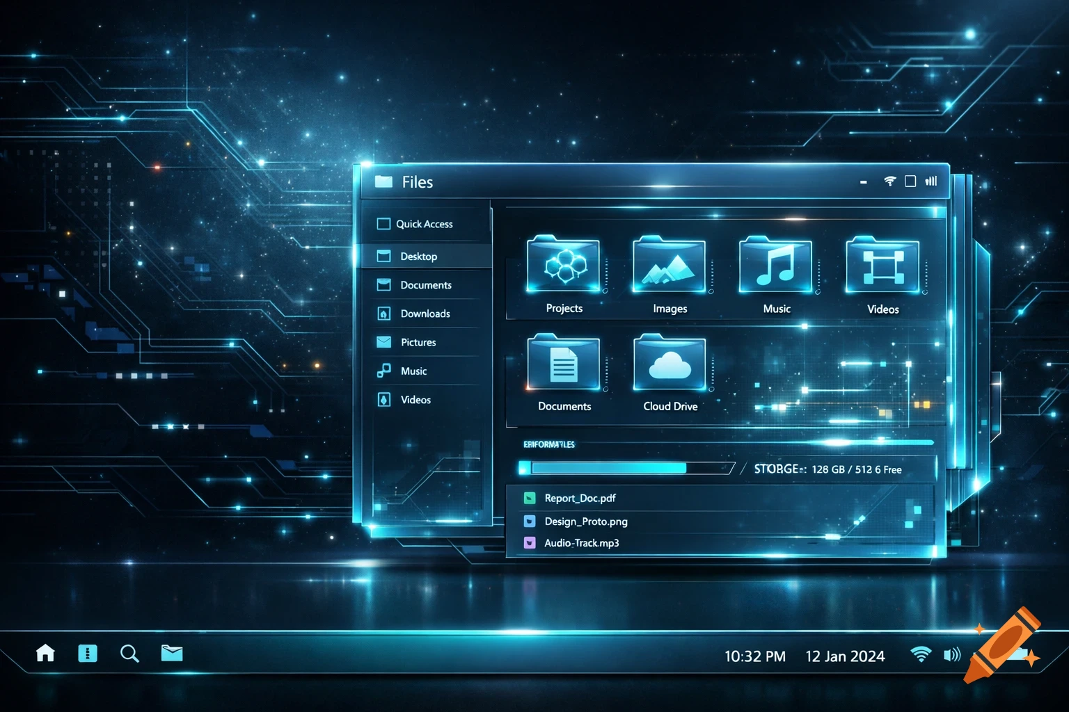Toggle the volume icon near the clock
Image resolution: width=1069 pixels, height=712 pixels.
[951, 654]
